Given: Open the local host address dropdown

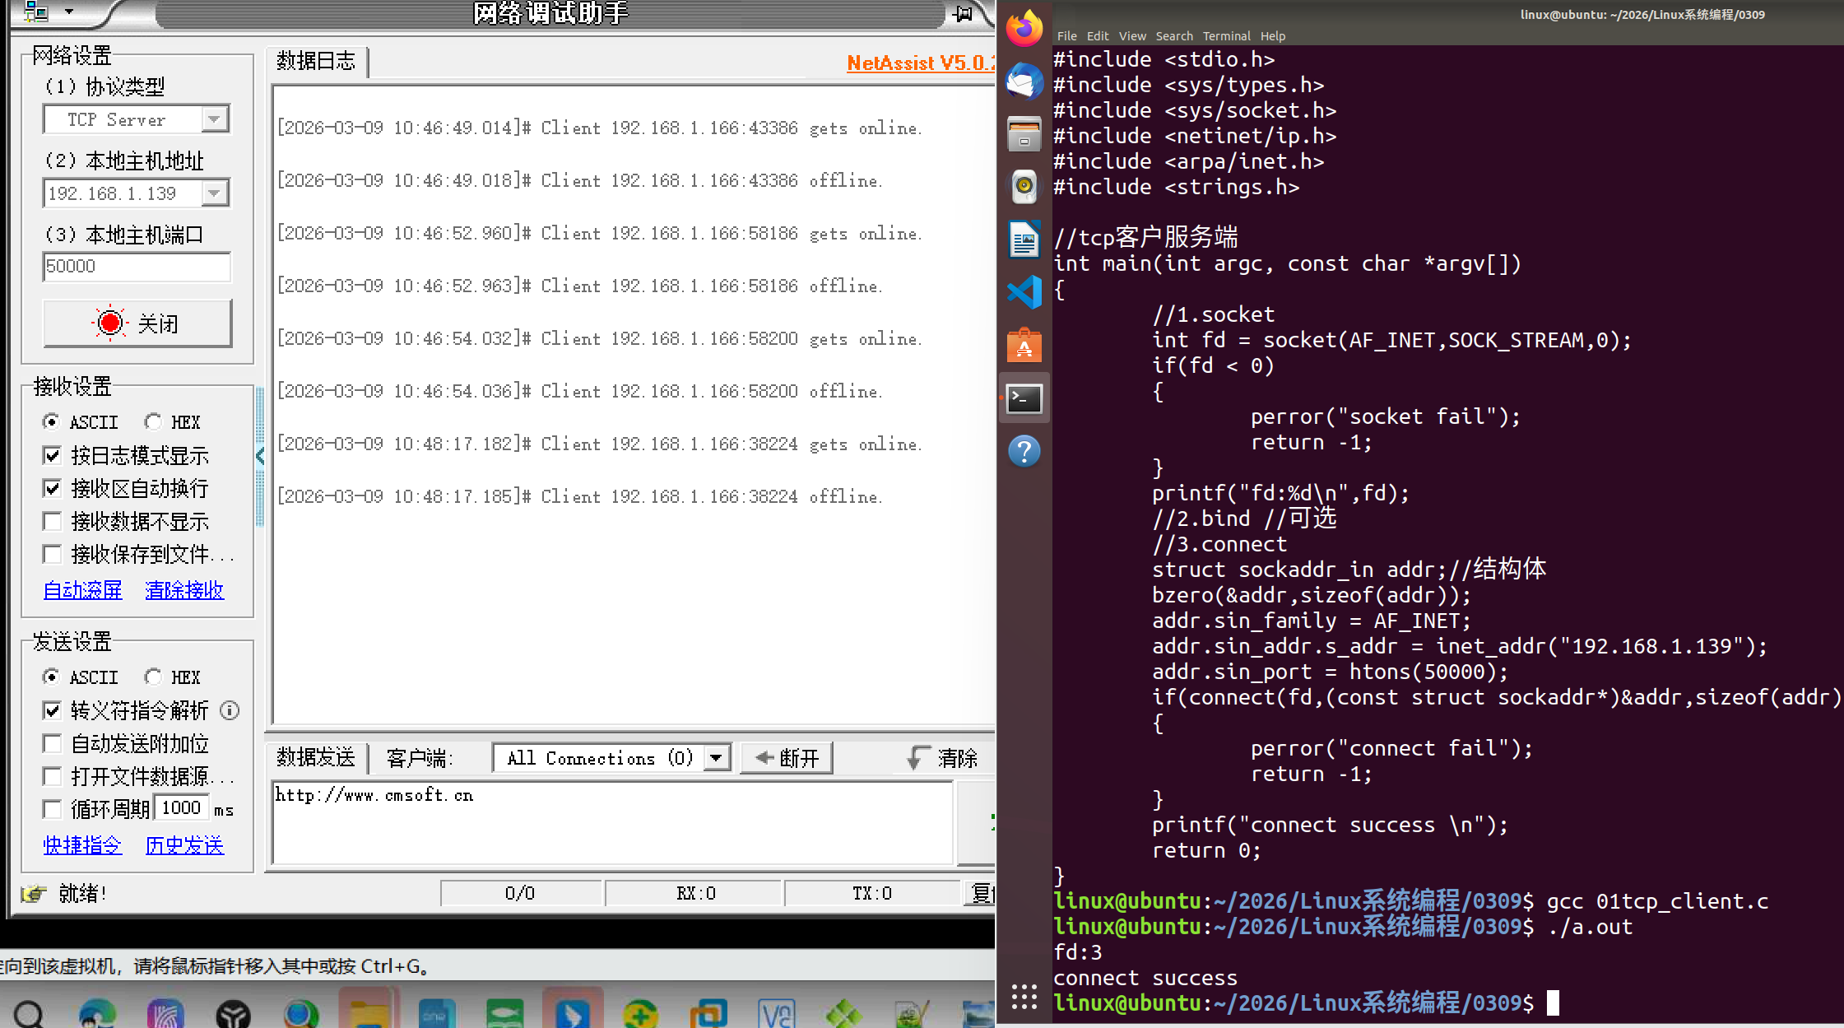Looking at the screenshot, I should (214, 193).
